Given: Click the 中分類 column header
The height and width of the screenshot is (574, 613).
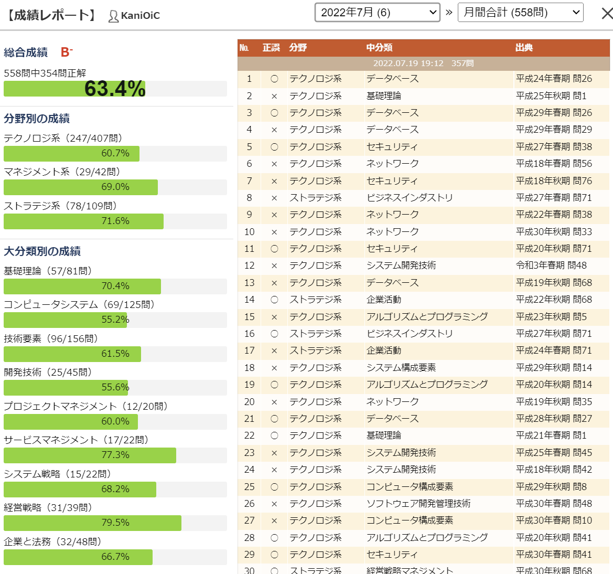Looking at the screenshot, I should [379, 48].
